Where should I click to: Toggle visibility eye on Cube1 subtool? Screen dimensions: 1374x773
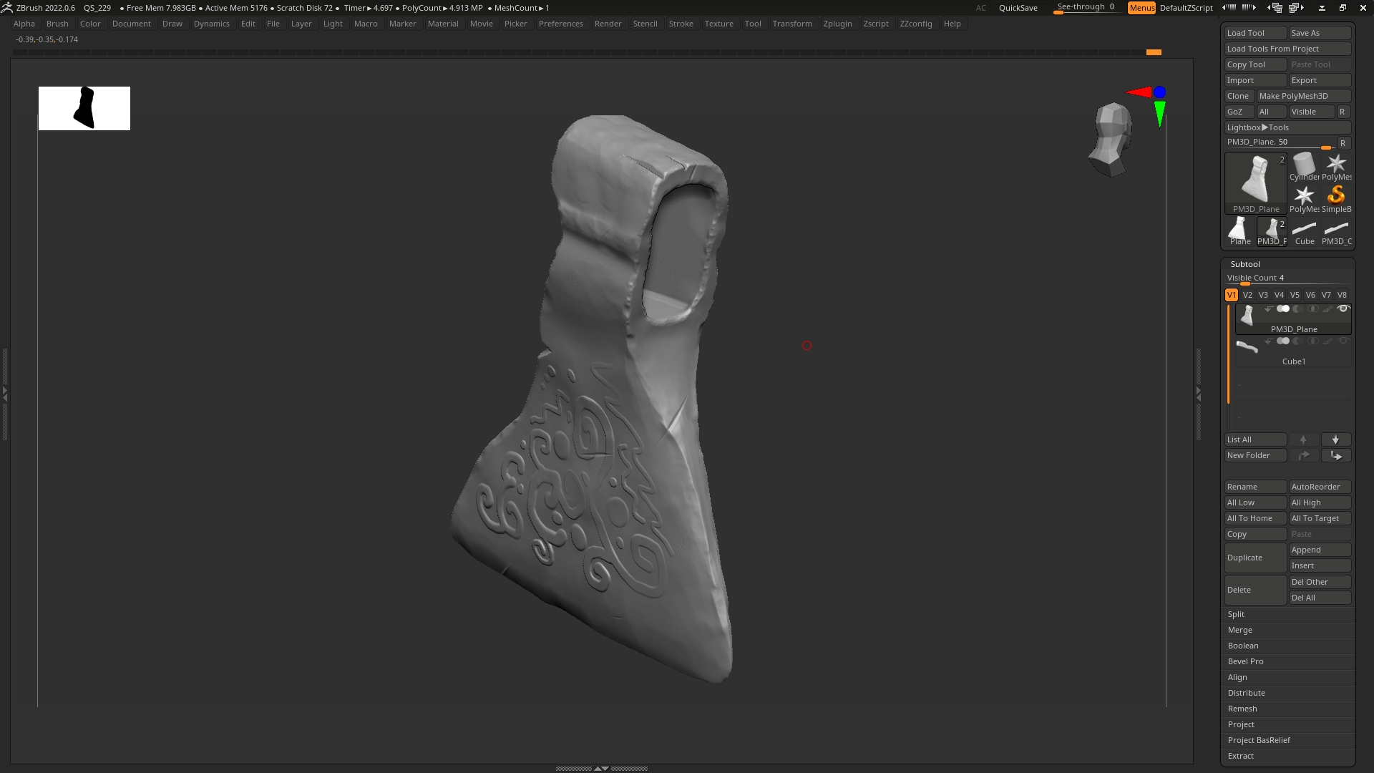point(1343,341)
